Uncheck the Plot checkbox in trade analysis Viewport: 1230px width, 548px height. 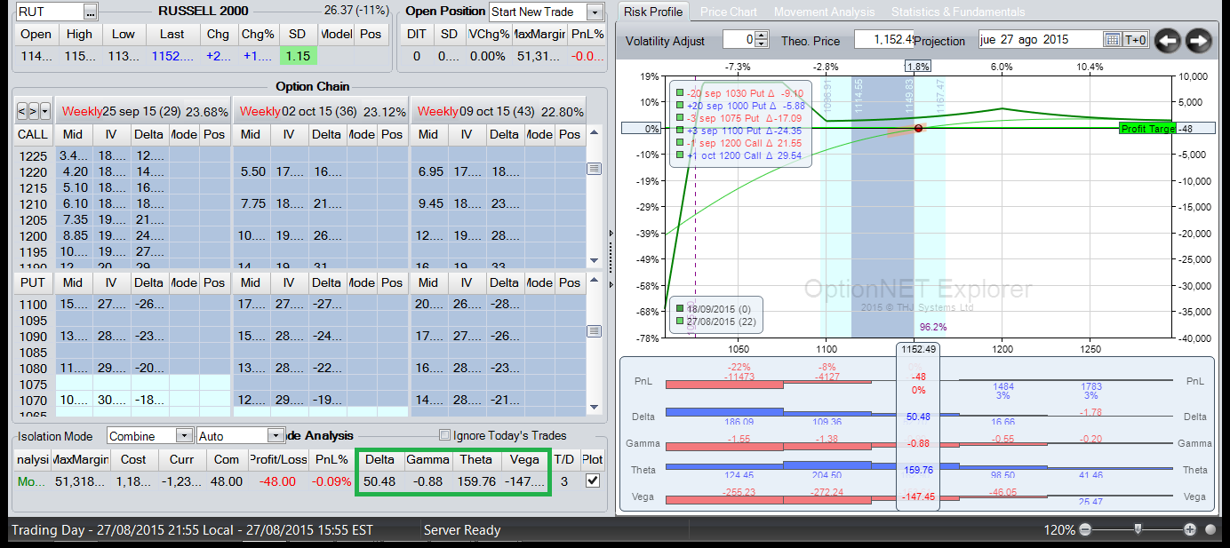point(591,480)
